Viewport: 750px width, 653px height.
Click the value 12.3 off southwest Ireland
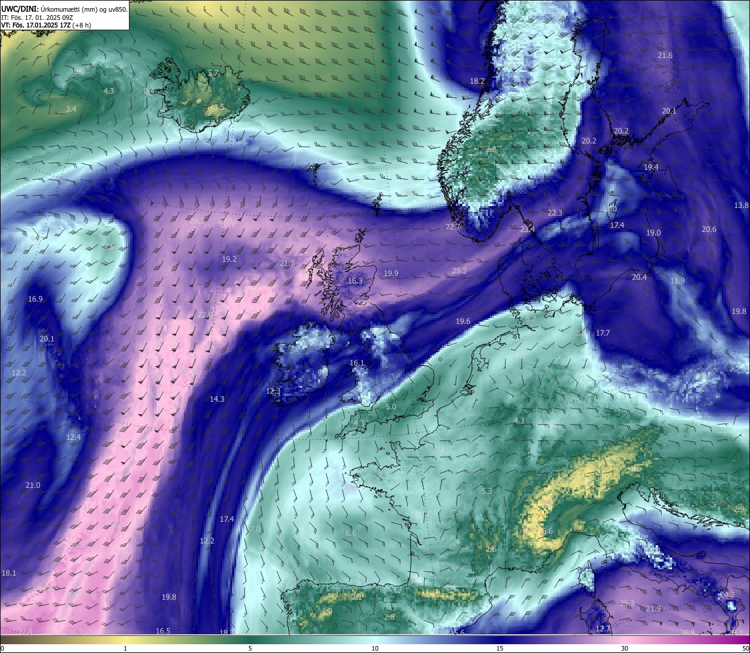pos(273,391)
